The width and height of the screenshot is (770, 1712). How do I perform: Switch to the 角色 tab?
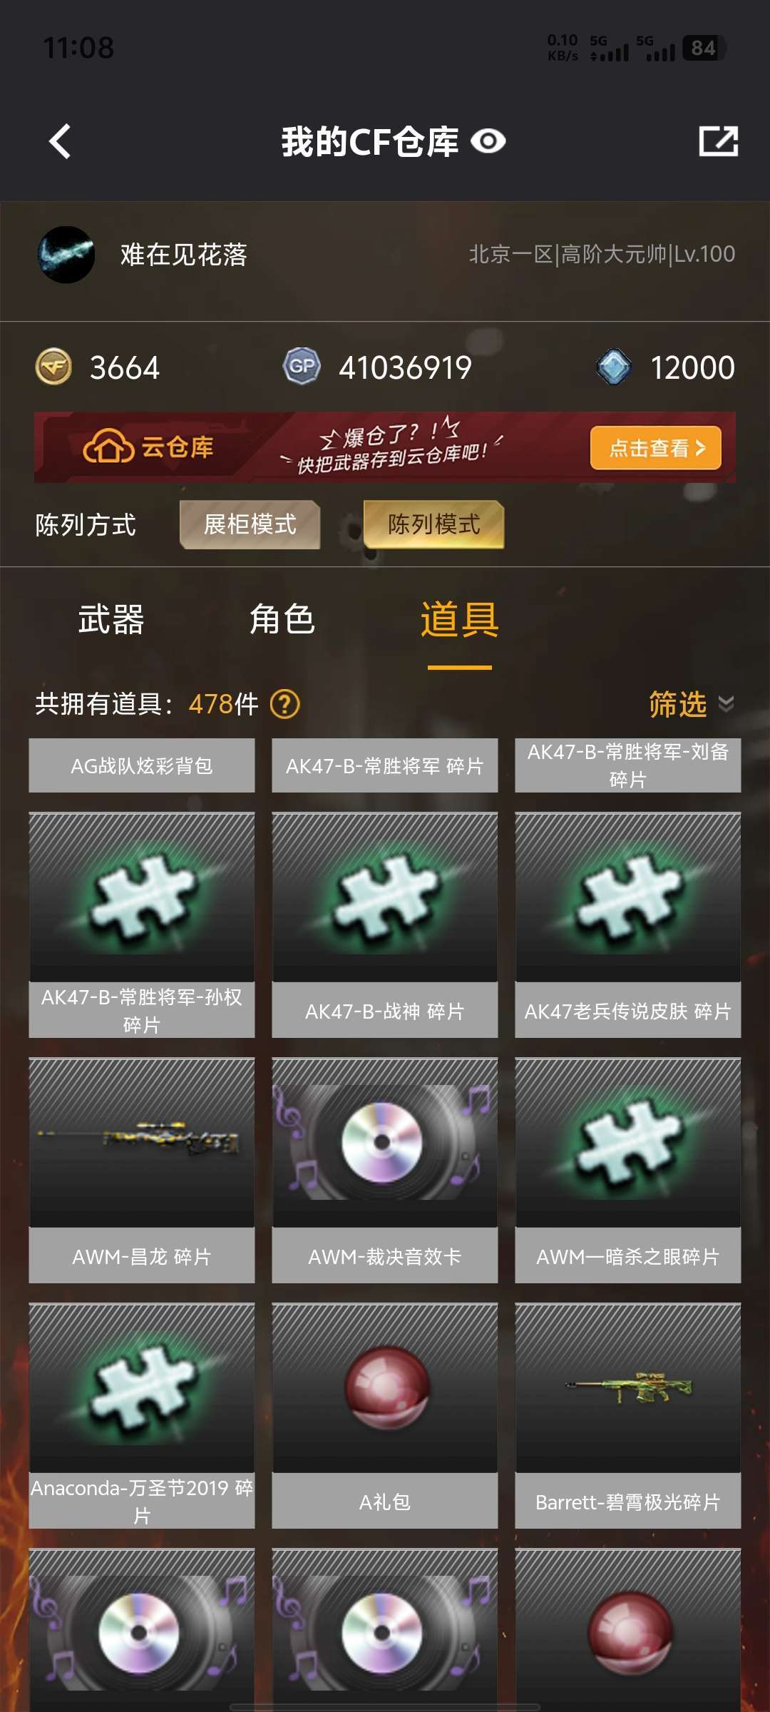pyautogui.click(x=282, y=619)
